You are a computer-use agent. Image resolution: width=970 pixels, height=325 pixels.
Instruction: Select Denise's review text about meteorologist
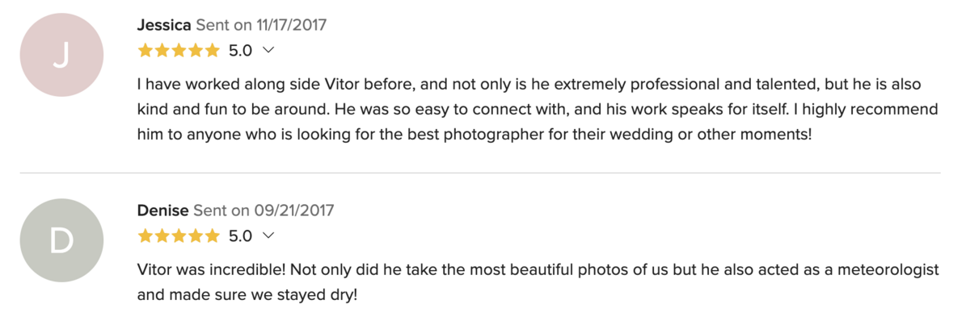point(538,281)
